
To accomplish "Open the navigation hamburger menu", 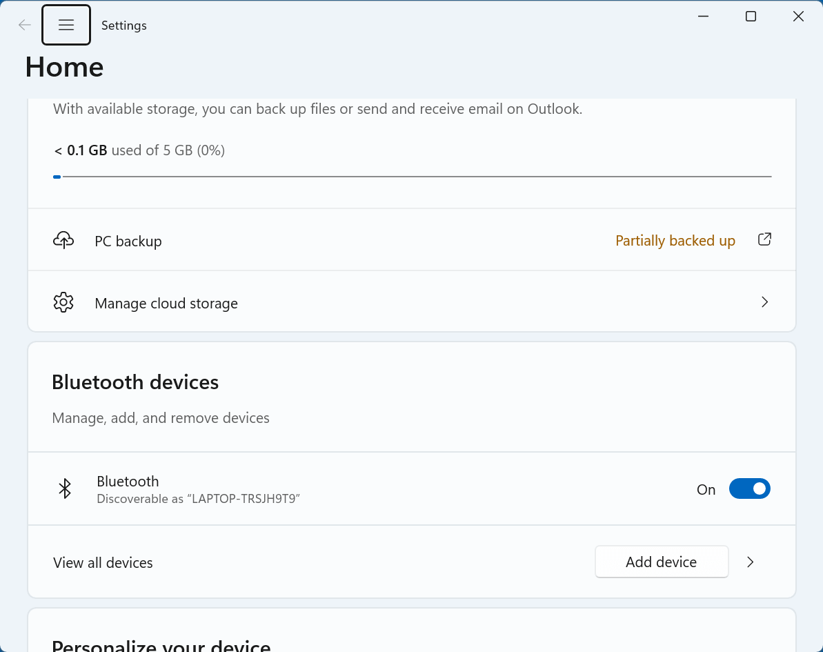I will [x=66, y=24].
